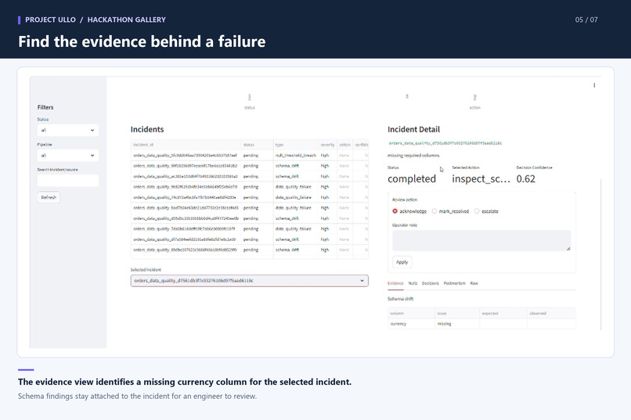The width and height of the screenshot is (631, 420).
Task: Select incident row with id starting 74c8
Action: (x=249, y=197)
